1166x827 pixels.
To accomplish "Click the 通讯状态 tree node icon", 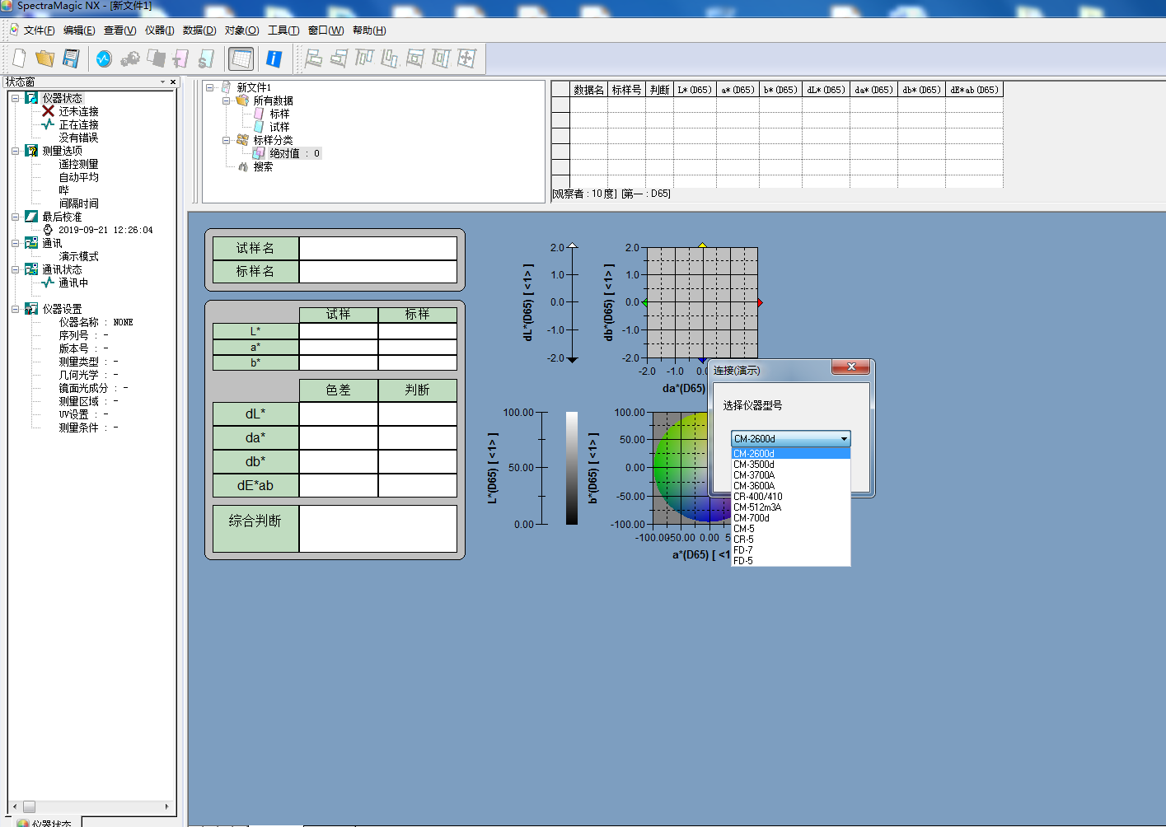I will coord(31,269).
